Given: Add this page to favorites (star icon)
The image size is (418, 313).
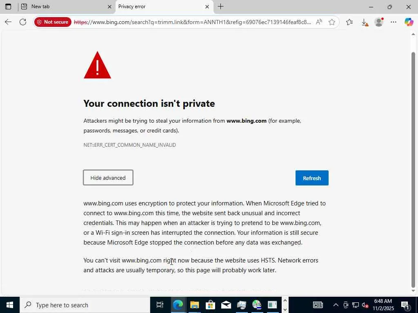Looking at the screenshot, I should pos(332,22).
